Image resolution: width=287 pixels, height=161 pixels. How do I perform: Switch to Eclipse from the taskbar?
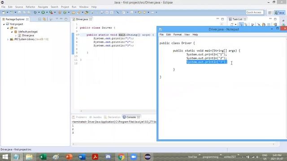pyautogui.click(x=148, y=157)
